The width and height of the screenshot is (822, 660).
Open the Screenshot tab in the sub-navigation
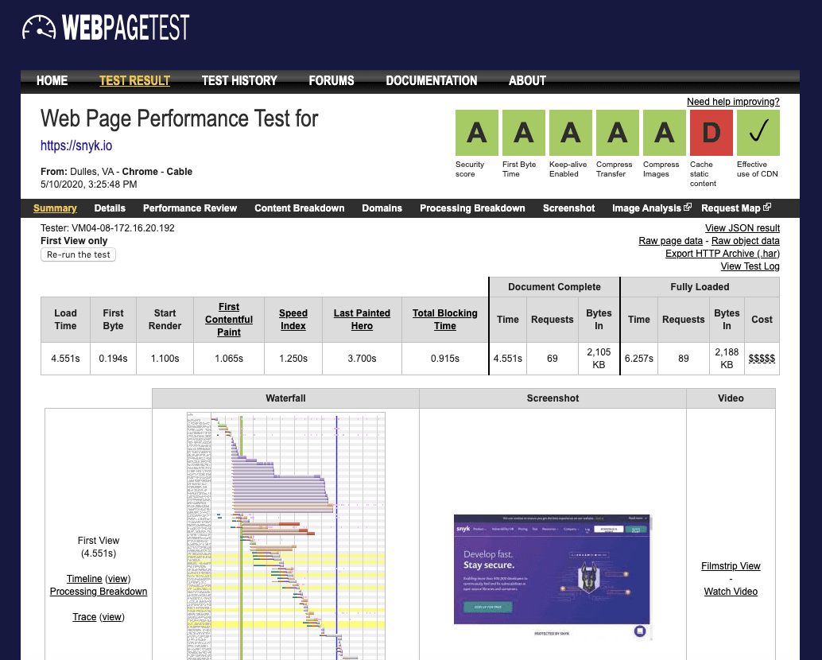(568, 208)
